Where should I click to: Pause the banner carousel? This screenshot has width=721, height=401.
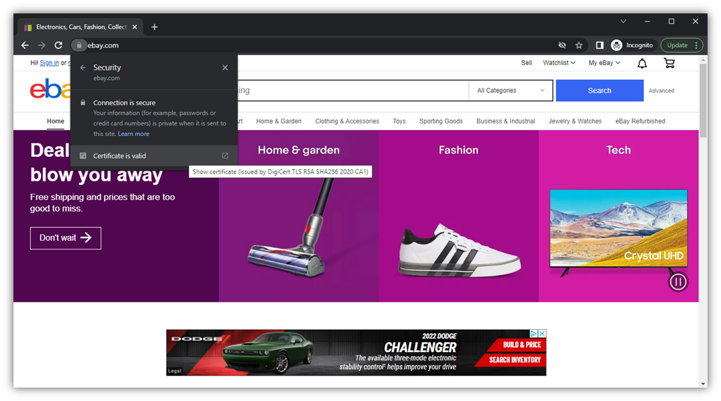coord(678,282)
